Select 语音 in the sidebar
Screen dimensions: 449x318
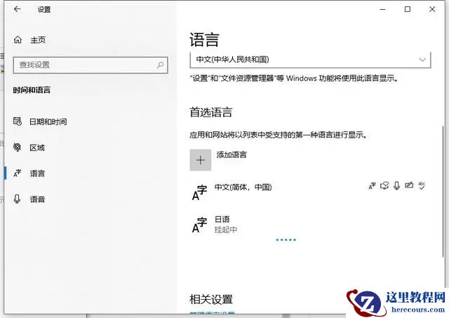(x=37, y=199)
